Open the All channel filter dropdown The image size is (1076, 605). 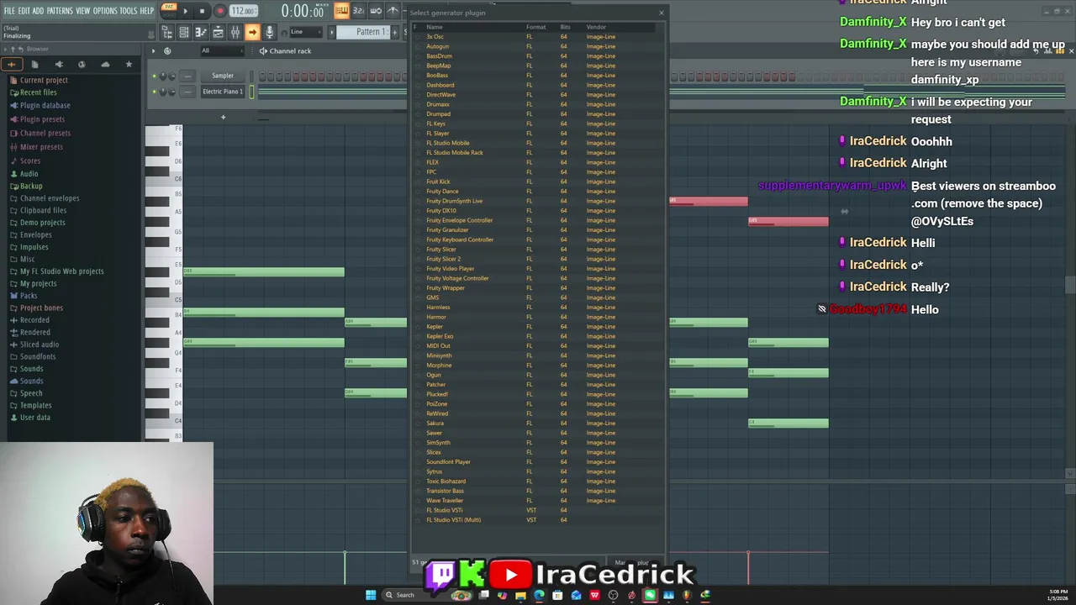pyautogui.click(x=222, y=50)
